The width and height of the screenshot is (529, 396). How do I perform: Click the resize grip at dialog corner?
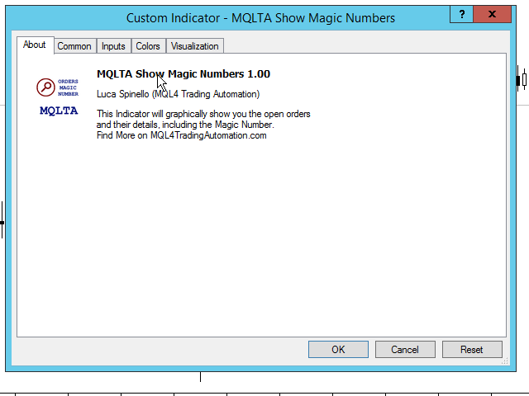point(505,361)
